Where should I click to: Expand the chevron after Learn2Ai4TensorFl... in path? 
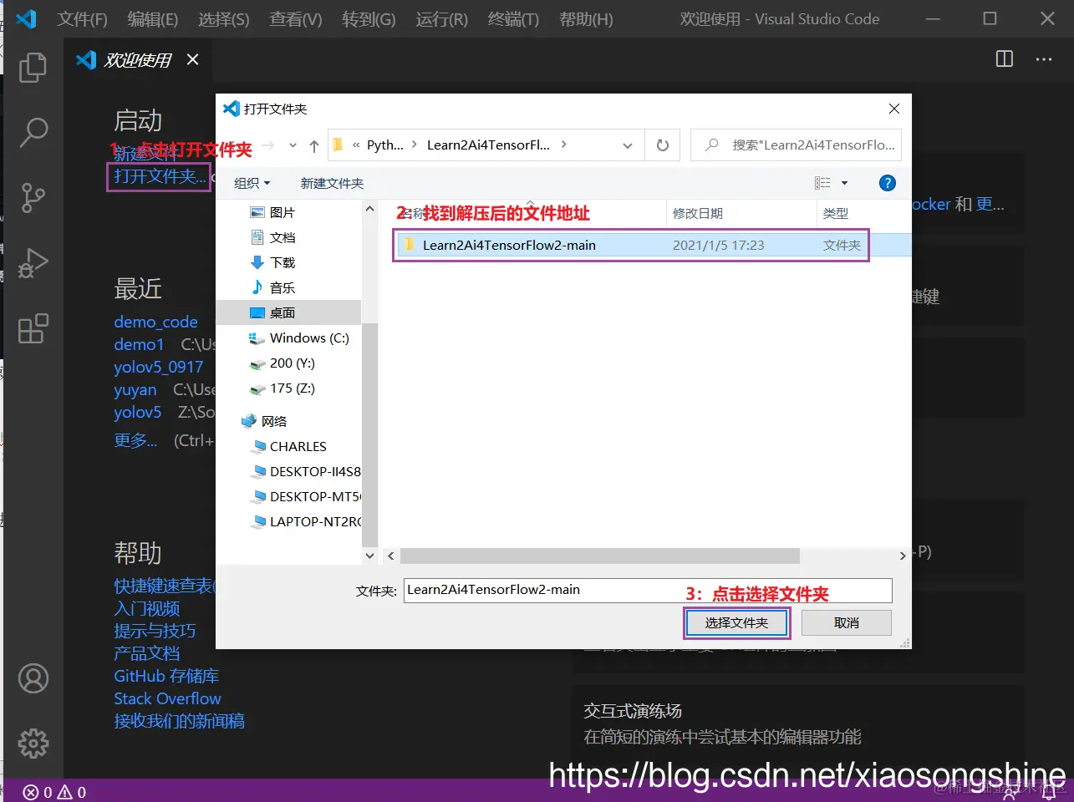point(564,145)
